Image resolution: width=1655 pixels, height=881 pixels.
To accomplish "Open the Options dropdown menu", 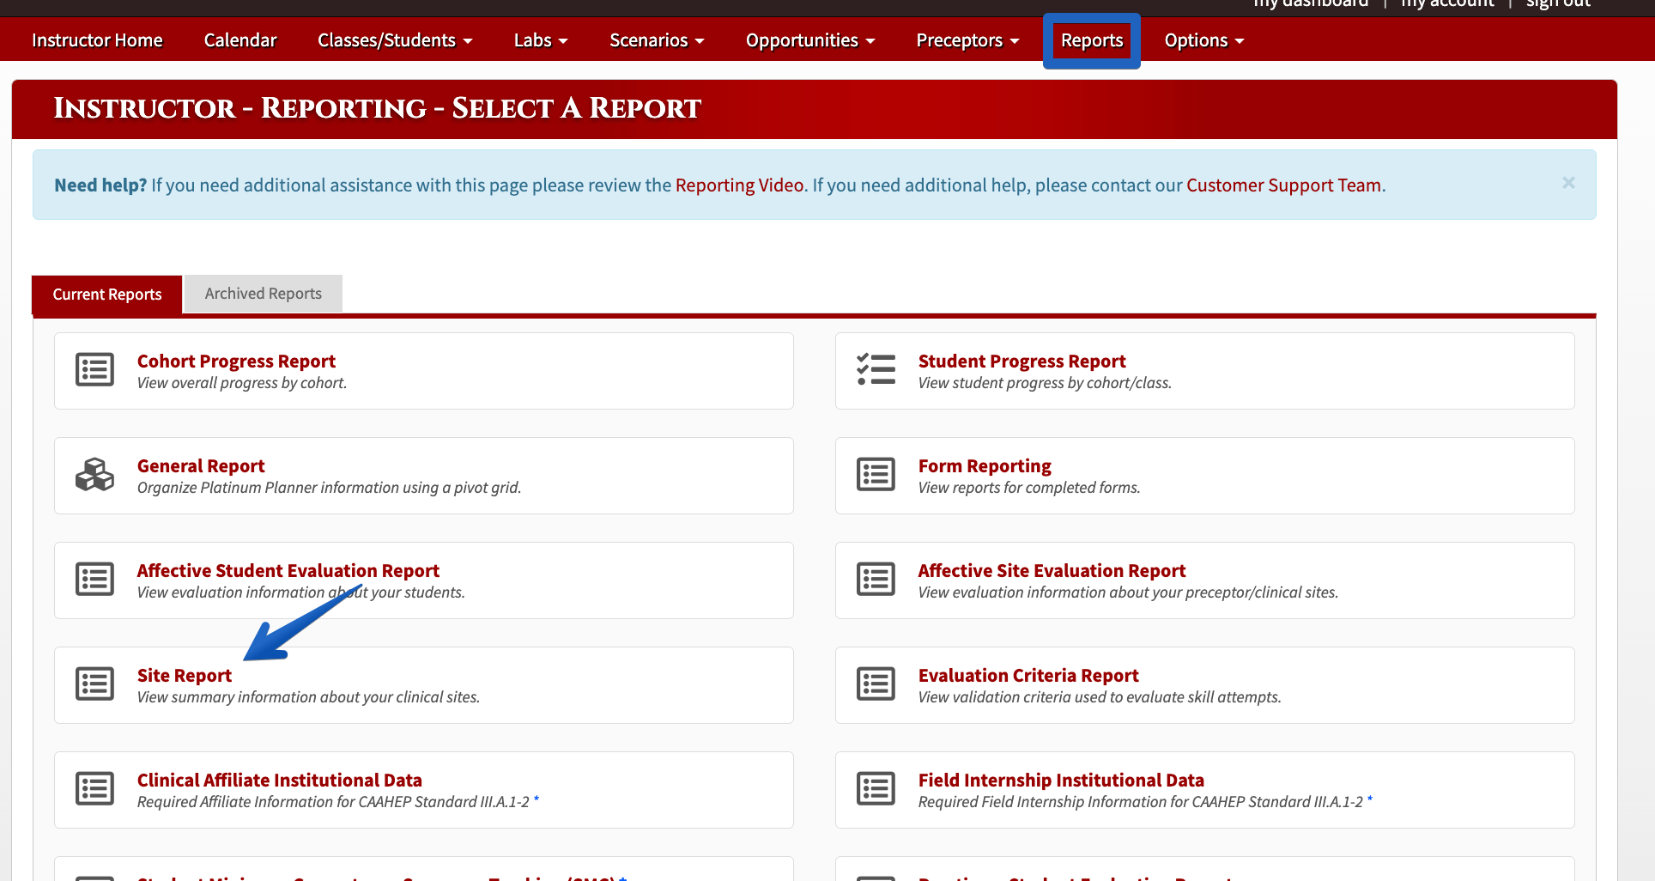I will click(1204, 40).
